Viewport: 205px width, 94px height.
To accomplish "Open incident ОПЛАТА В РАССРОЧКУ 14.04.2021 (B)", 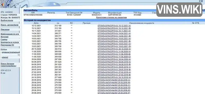I will (114, 36).
